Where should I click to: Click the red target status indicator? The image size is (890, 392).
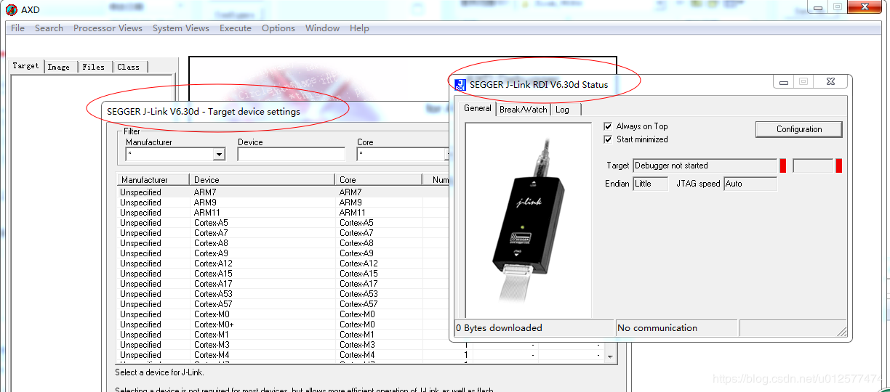point(783,166)
